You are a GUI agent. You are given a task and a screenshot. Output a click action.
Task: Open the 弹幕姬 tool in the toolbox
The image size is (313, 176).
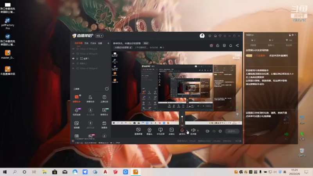point(104,125)
